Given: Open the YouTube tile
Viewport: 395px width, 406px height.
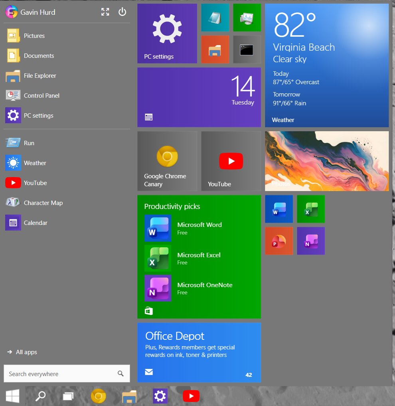Looking at the screenshot, I should pyautogui.click(x=231, y=161).
